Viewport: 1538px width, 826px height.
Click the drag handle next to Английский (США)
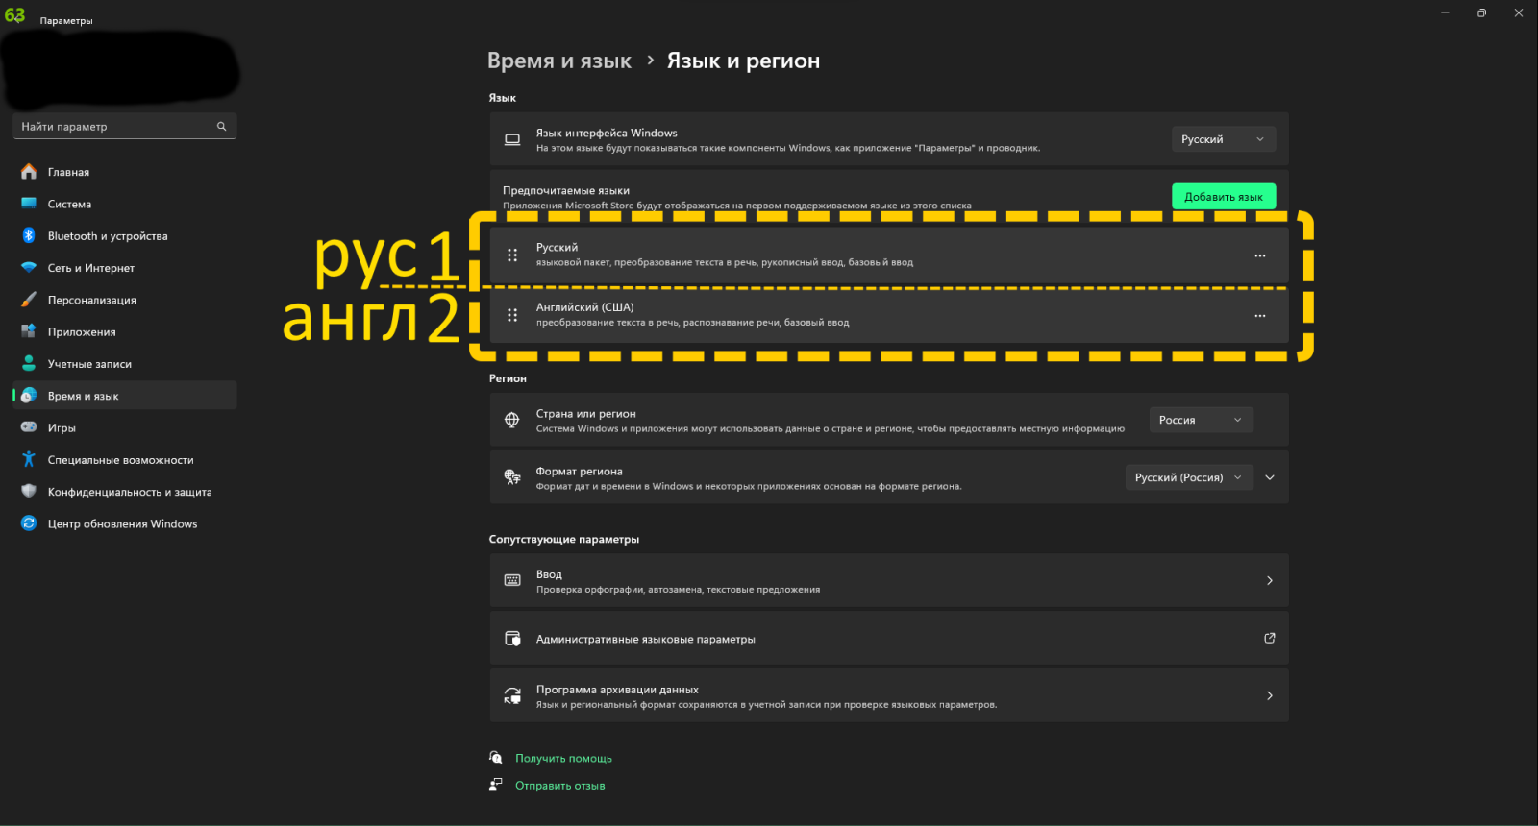512,315
